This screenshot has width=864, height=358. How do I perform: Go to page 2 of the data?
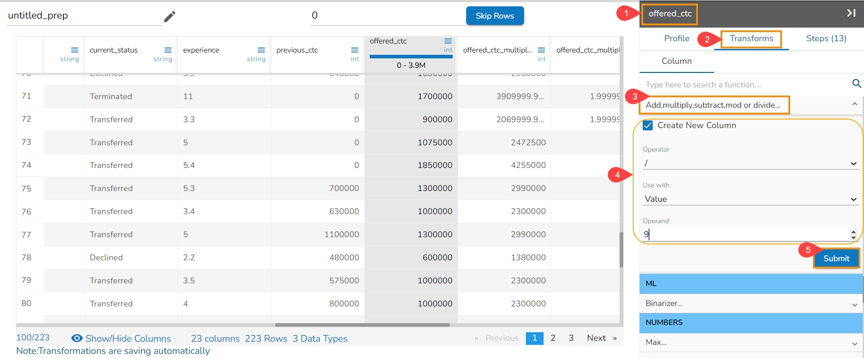pyautogui.click(x=553, y=338)
